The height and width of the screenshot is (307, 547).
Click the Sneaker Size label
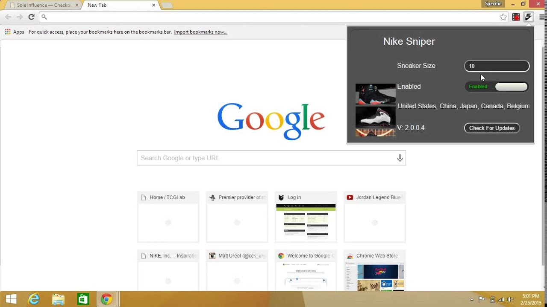point(416,66)
